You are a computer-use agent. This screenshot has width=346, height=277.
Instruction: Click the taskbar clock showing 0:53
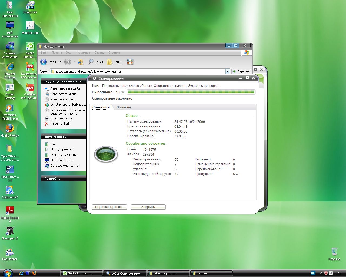point(338,273)
